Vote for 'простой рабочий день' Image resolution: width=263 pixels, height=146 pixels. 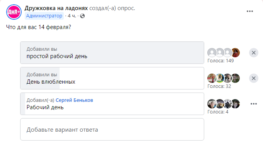tap(112, 53)
